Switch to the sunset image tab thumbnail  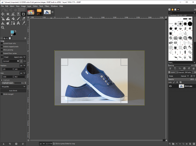[x=39, y=12]
